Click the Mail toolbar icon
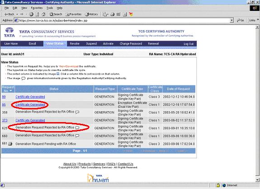Image resolution: width=260 pixels, height=189 pixels. (104, 14)
